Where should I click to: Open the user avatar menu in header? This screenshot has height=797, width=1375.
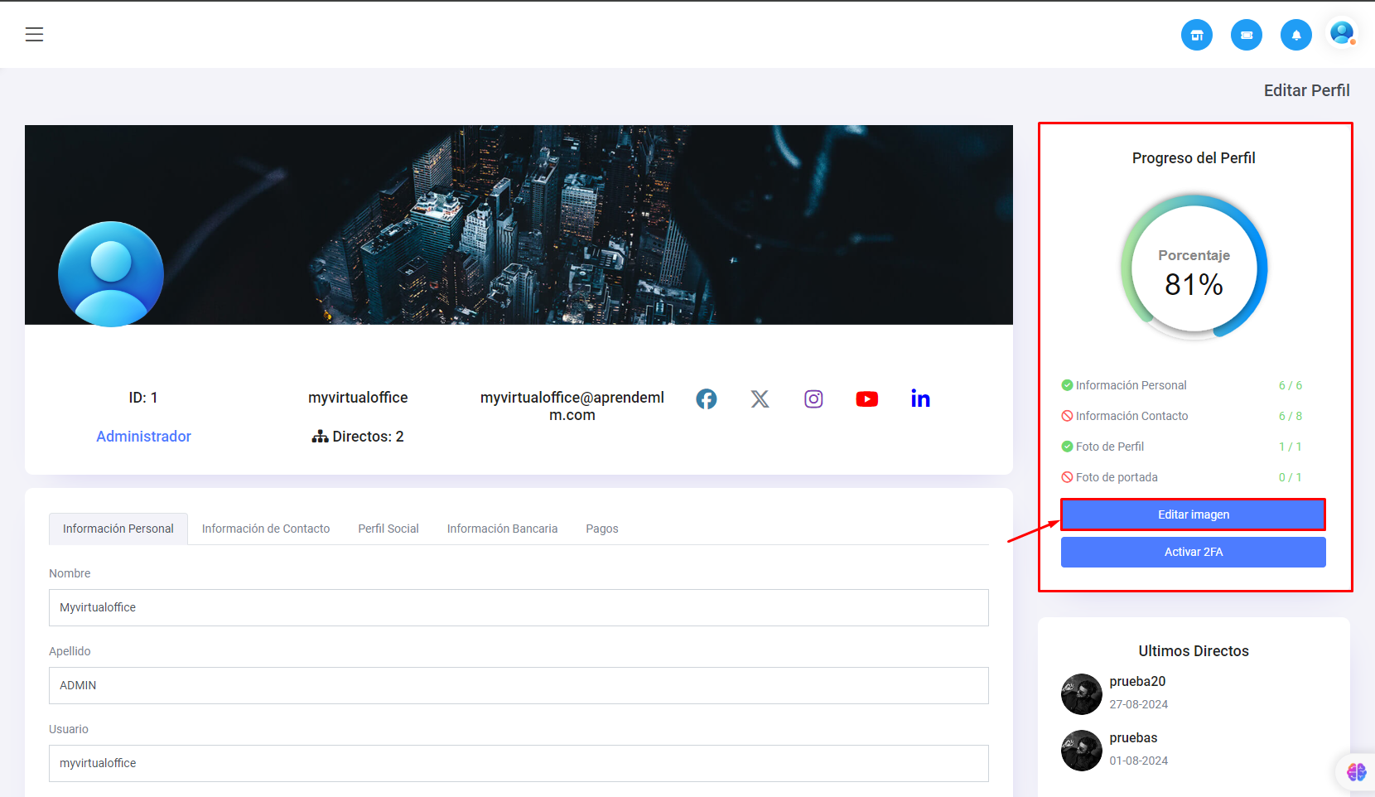(1341, 34)
